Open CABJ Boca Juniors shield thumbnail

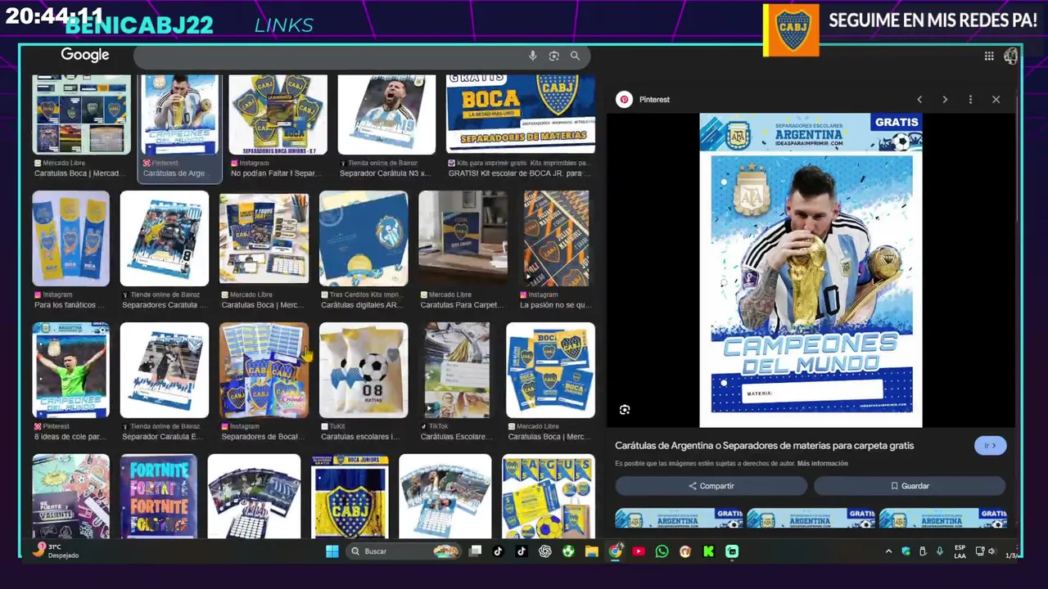click(x=350, y=497)
